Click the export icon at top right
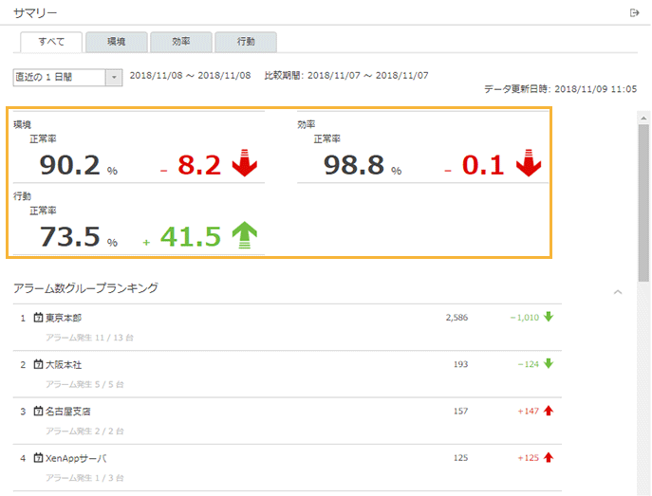 [634, 12]
